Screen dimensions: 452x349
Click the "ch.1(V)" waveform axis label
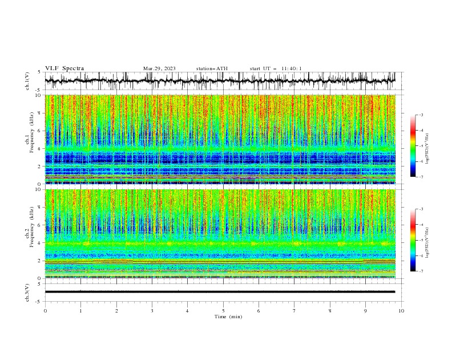[x=27, y=81]
